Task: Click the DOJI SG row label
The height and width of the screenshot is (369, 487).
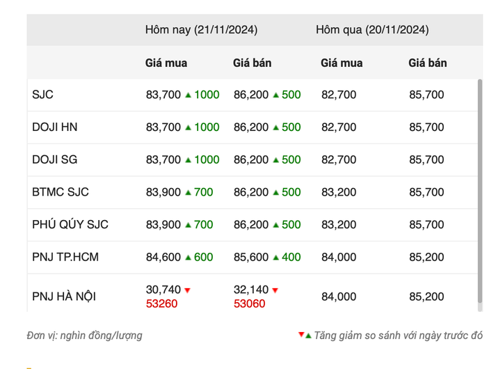Action: 55,159
